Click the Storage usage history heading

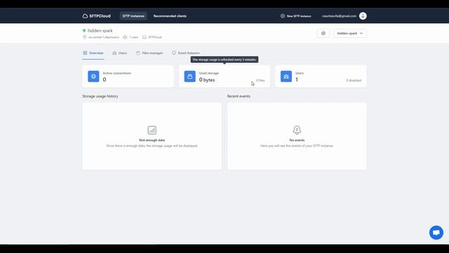point(100,96)
